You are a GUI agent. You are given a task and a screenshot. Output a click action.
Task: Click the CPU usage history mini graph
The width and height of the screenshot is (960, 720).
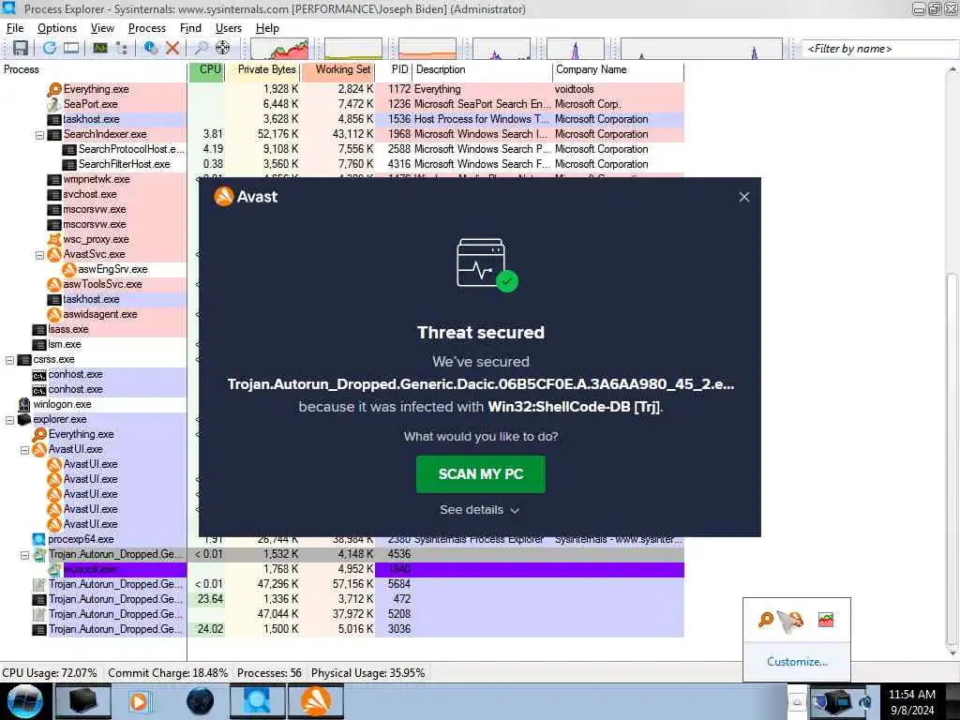coord(279,49)
